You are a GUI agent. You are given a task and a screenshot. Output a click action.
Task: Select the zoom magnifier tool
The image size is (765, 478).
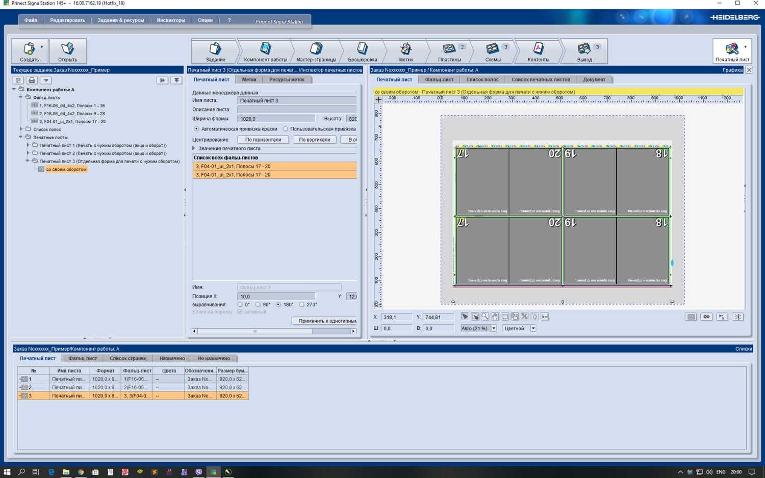click(x=485, y=316)
